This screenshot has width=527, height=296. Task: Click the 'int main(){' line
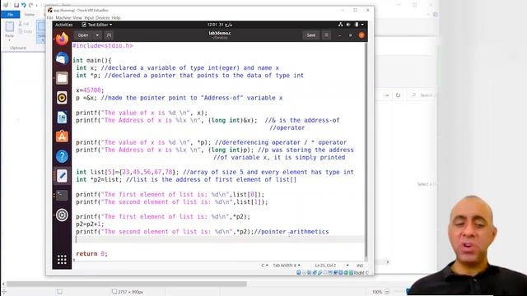91,60
